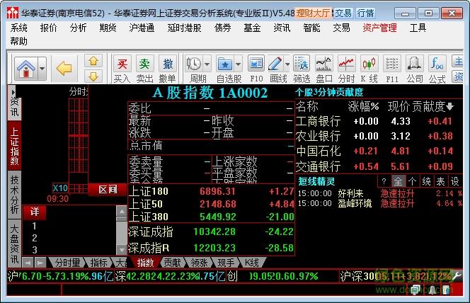Click the 撤单 cancel order icon
This screenshot has height=303, width=470.
coord(167,64)
